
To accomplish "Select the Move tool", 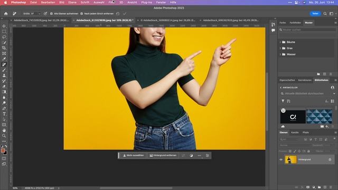I will (4, 26).
